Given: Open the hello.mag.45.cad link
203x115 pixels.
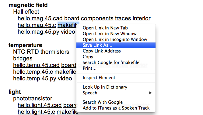Looking at the screenshot, I should click(40, 19).
